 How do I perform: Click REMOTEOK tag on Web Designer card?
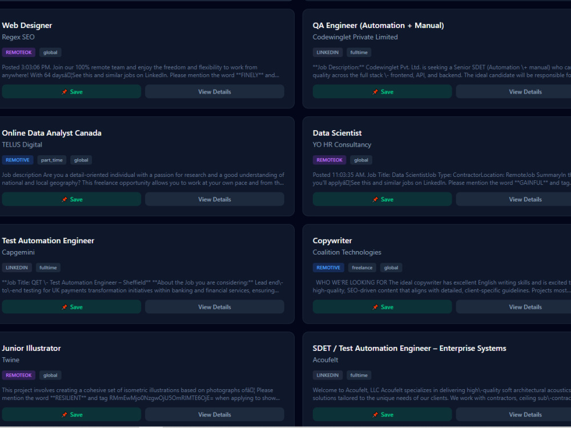[x=19, y=53]
